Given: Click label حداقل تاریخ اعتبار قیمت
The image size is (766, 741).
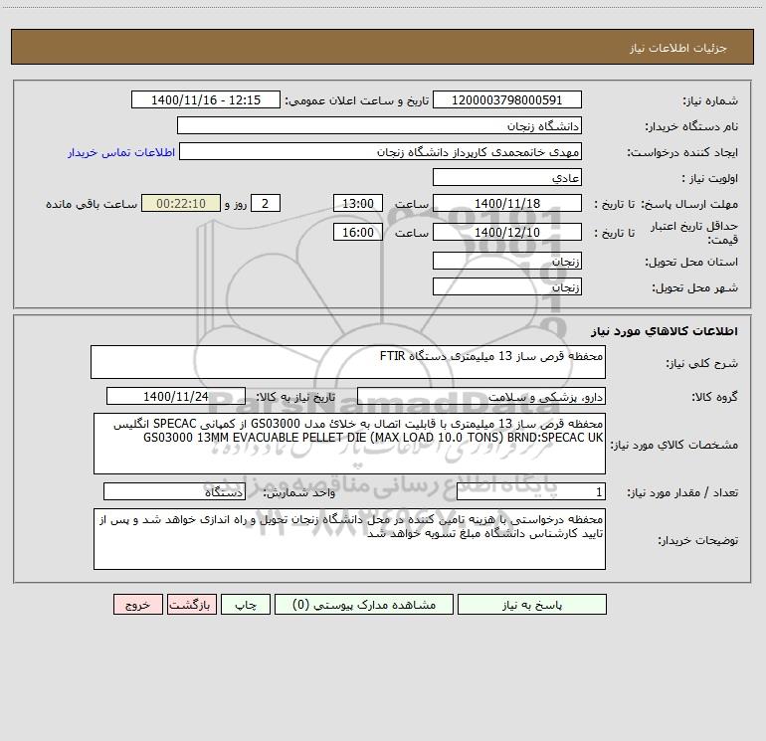Looking at the screenshot, I should 694,233.
